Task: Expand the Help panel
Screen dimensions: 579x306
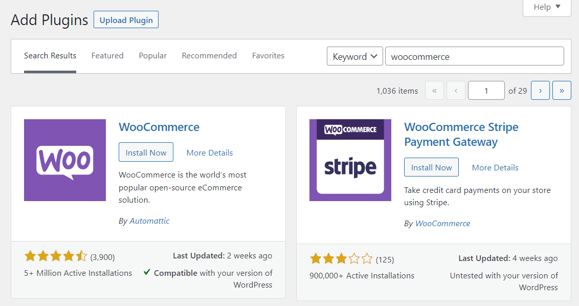Action: tap(547, 7)
